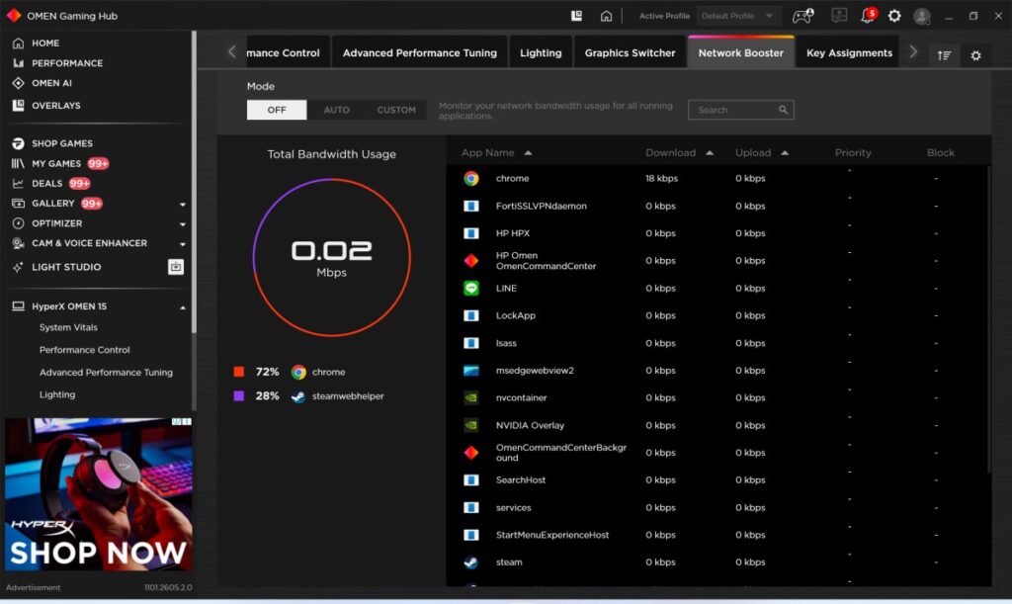This screenshot has height=604, width=1012.
Task: Select the Network Booster tab
Action: (741, 53)
